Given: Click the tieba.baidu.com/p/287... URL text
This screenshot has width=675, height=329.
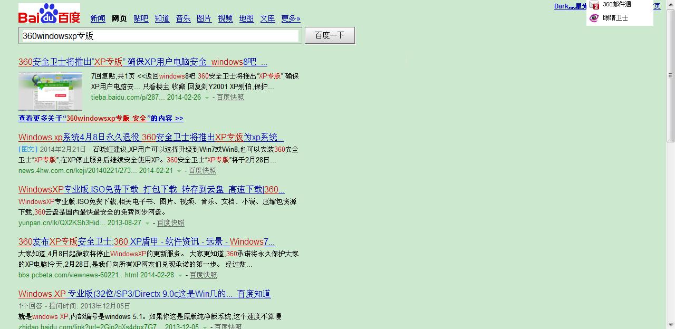Looking at the screenshot, I should 128,98.
